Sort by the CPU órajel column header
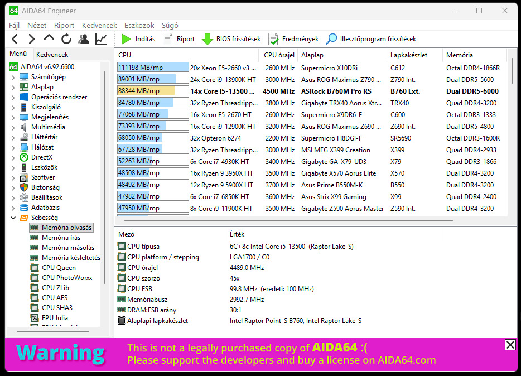Image resolution: width=521 pixels, height=376 pixels. [279, 55]
